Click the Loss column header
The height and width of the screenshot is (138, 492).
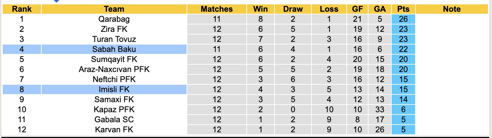pos(329,9)
